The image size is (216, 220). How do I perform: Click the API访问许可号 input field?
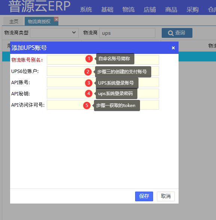(103, 105)
